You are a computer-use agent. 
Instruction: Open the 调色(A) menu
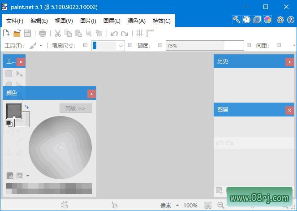coord(136,21)
